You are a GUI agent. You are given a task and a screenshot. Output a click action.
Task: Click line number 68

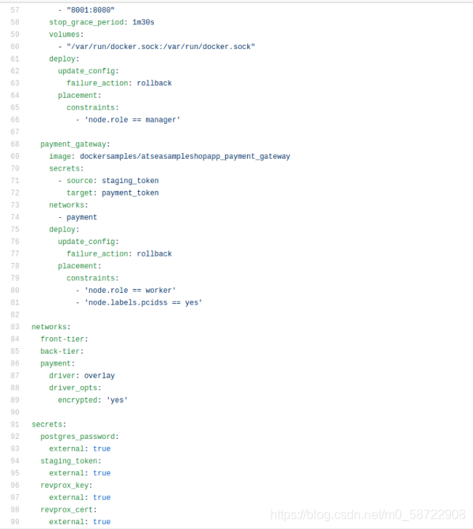[15, 144]
